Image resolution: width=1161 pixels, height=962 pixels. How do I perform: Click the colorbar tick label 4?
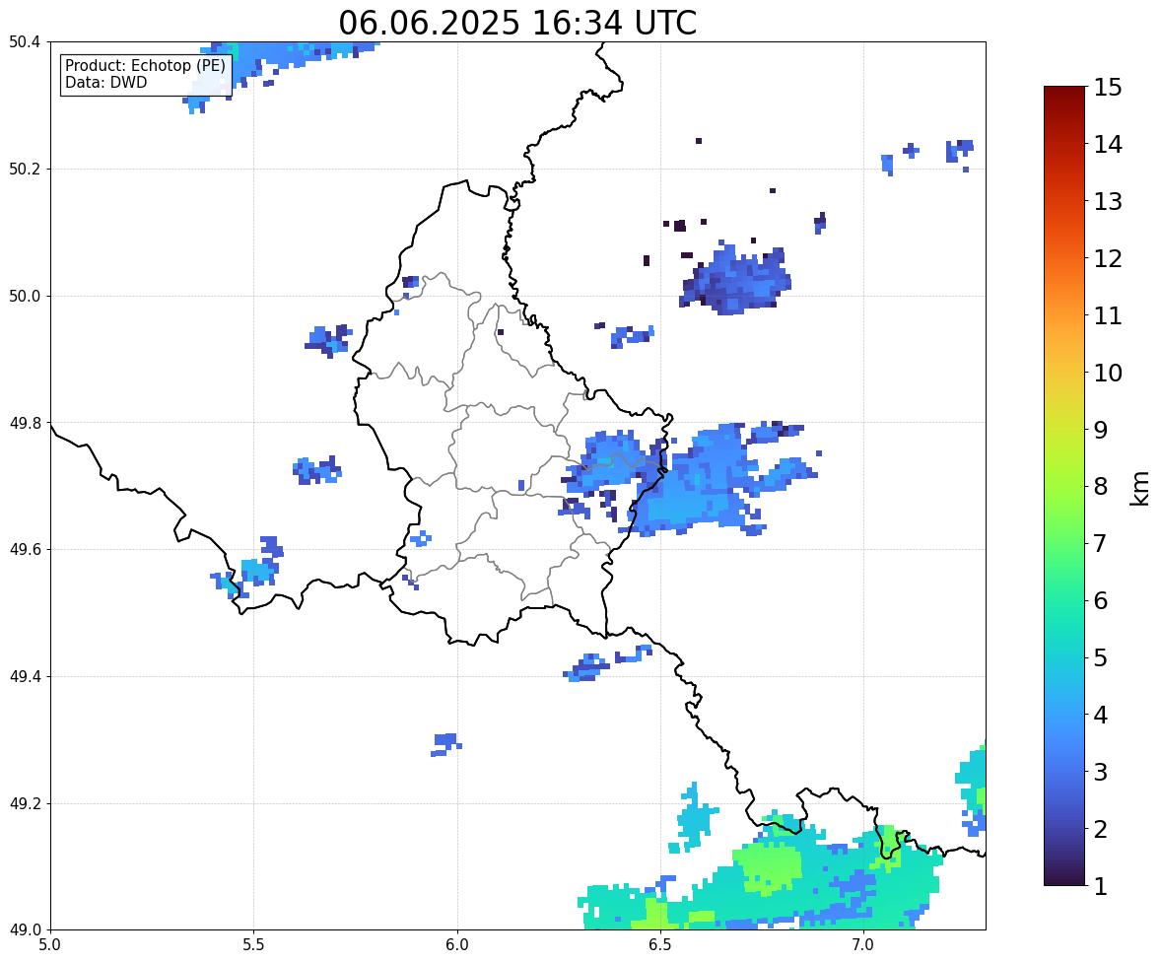point(1101,715)
